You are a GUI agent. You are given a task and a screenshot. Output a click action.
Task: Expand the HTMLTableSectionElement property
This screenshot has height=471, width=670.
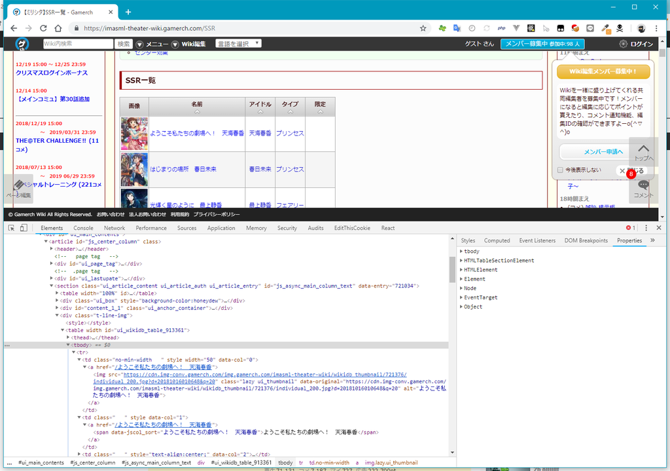click(x=461, y=261)
